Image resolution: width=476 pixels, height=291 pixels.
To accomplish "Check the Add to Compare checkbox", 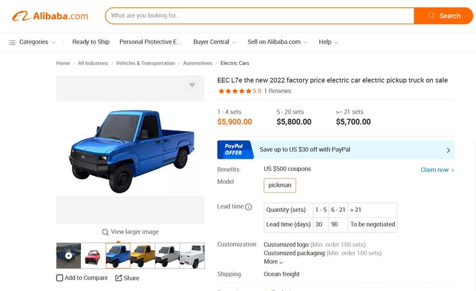I will coord(60,278).
